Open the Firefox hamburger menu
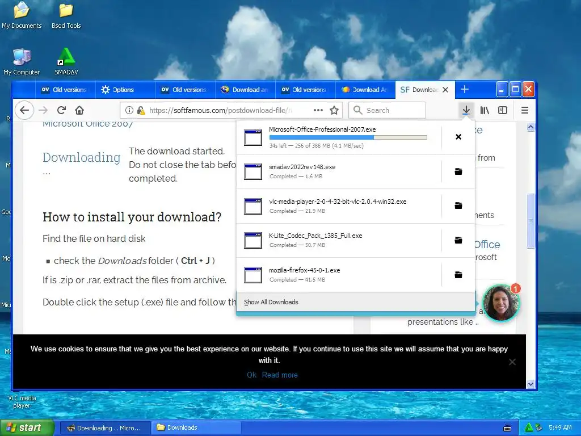The height and width of the screenshot is (436, 581). pyautogui.click(x=525, y=110)
